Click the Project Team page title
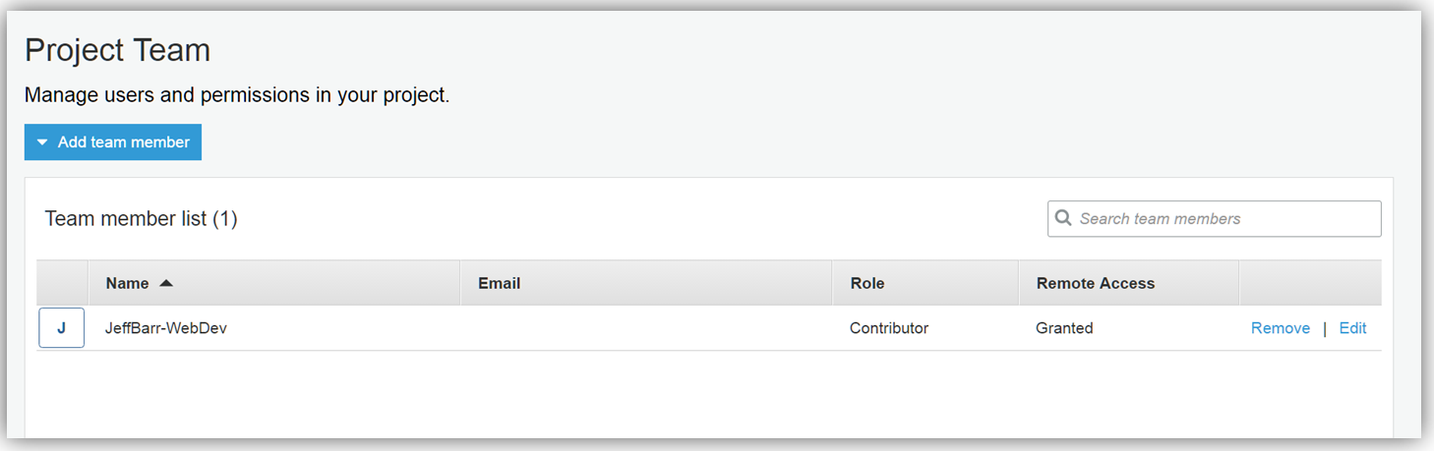This screenshot has width=1434, height=451. (x=118, y=50)
